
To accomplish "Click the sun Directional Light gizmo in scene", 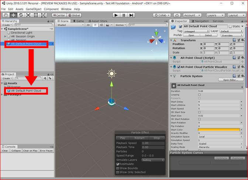I will click(112, 74).
